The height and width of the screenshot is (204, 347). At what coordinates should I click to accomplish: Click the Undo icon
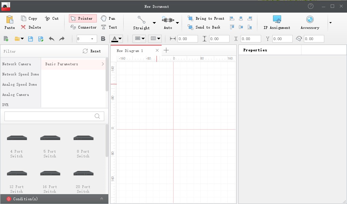(x=52, y=39)
